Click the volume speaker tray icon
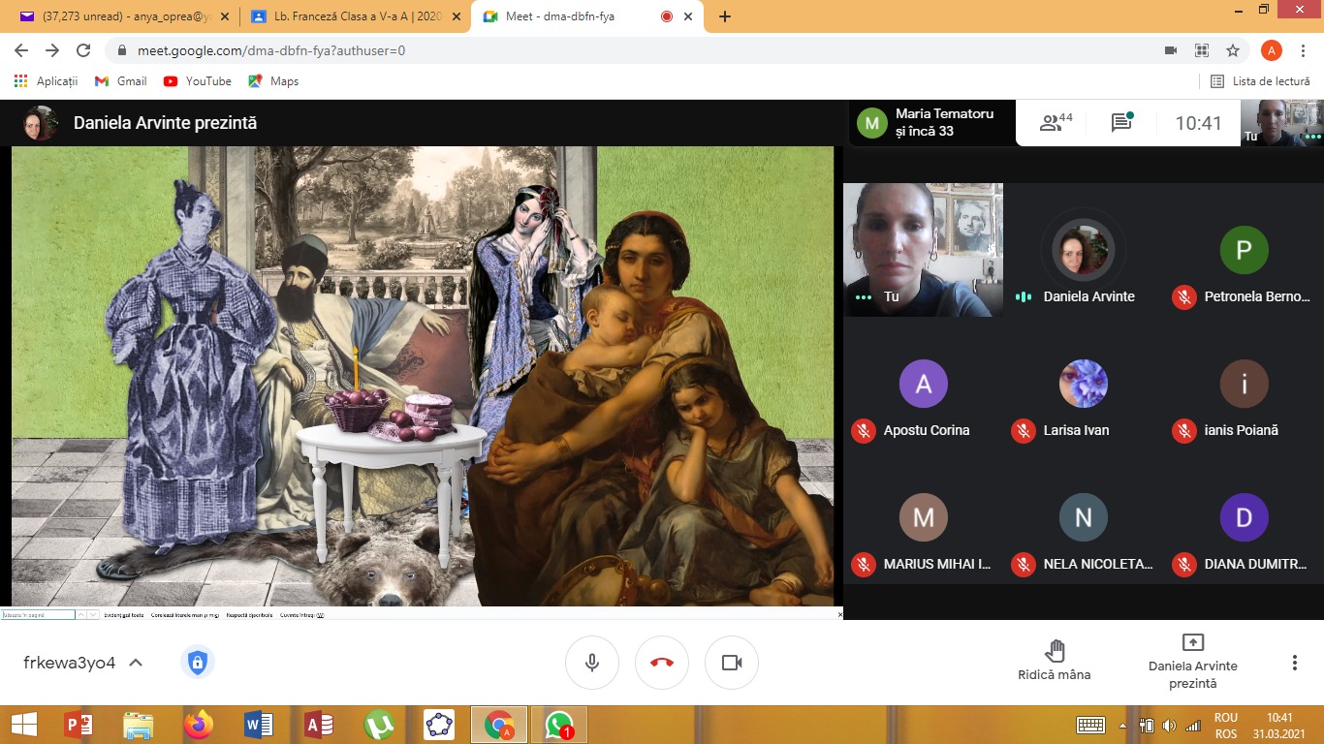 coord(1169,725)
